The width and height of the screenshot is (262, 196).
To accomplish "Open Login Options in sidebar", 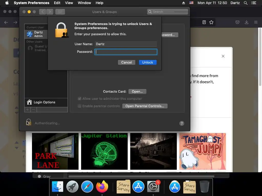I will 46,102.
